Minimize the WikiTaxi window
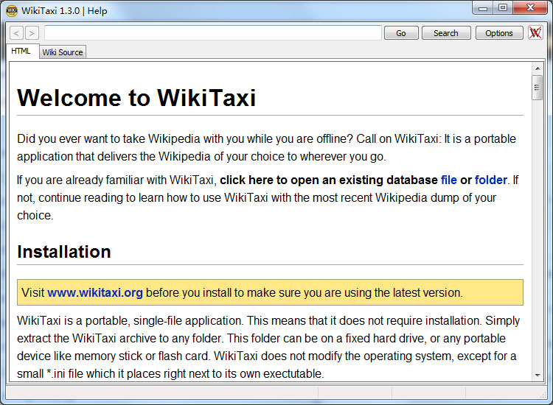 483,8
